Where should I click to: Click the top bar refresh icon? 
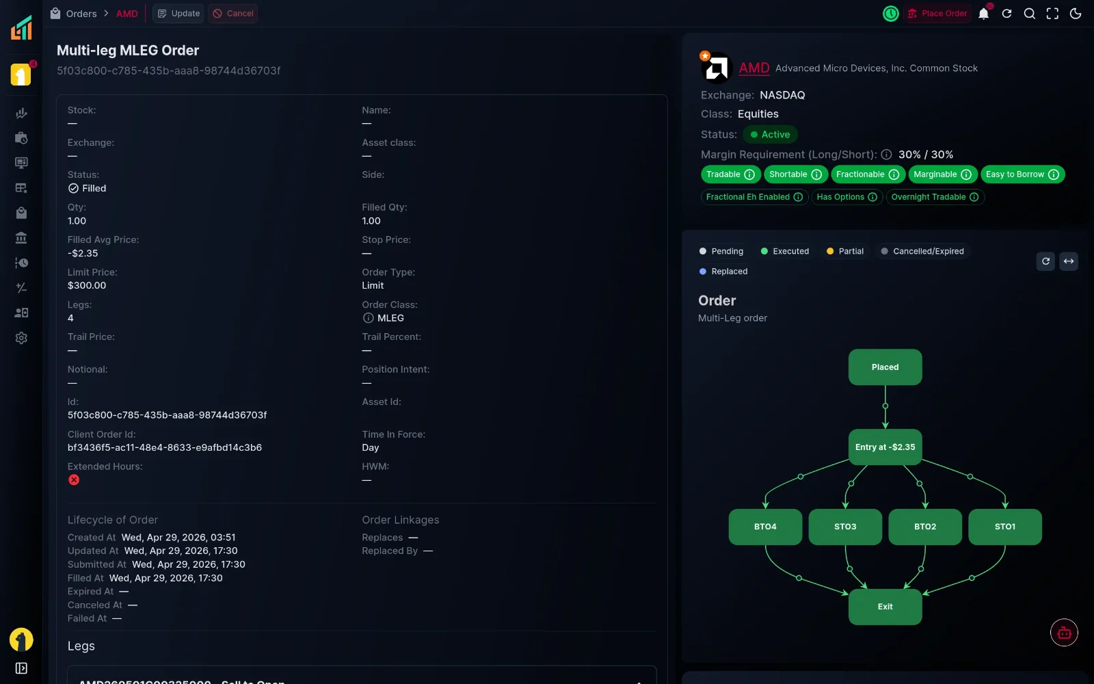tap(1006, 14)
